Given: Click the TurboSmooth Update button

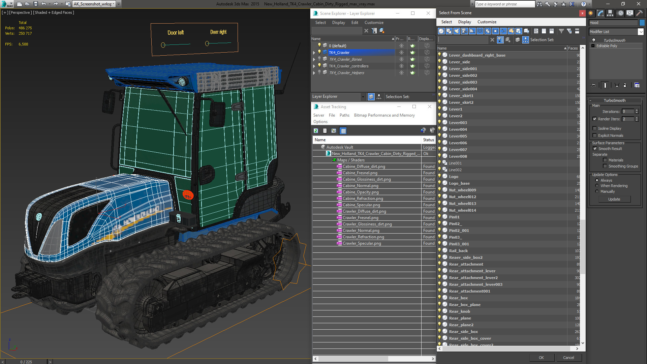Looking at the screenshot, I should (x=614, y=199).
